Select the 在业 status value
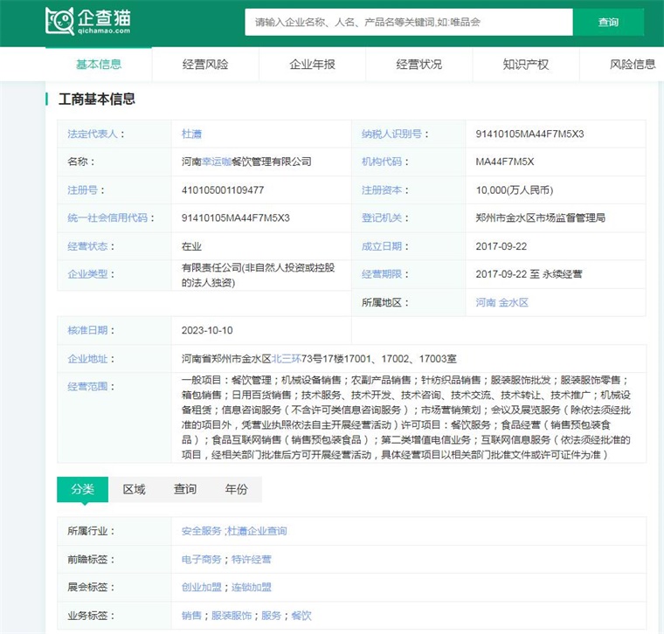Image resolution: width=664 pixels, height=634 pixels. (x=191, y=246)
